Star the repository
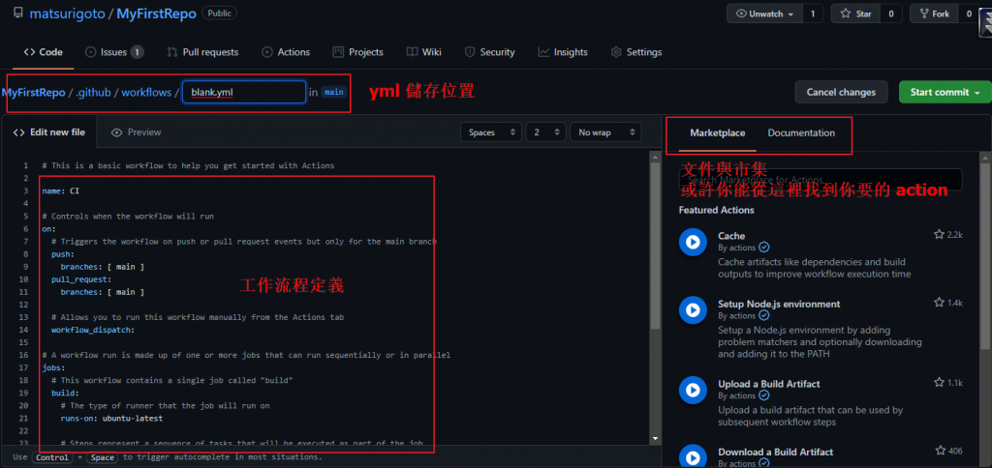The width and height of the screenshot is (992, 468). (855, 14)
